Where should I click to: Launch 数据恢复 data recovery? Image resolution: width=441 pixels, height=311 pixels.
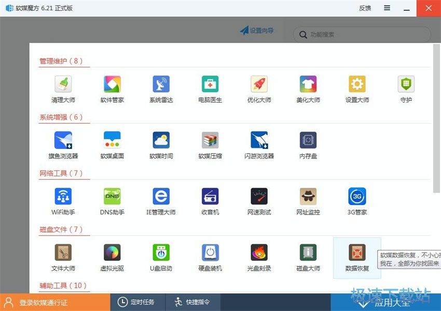[357, 257]
